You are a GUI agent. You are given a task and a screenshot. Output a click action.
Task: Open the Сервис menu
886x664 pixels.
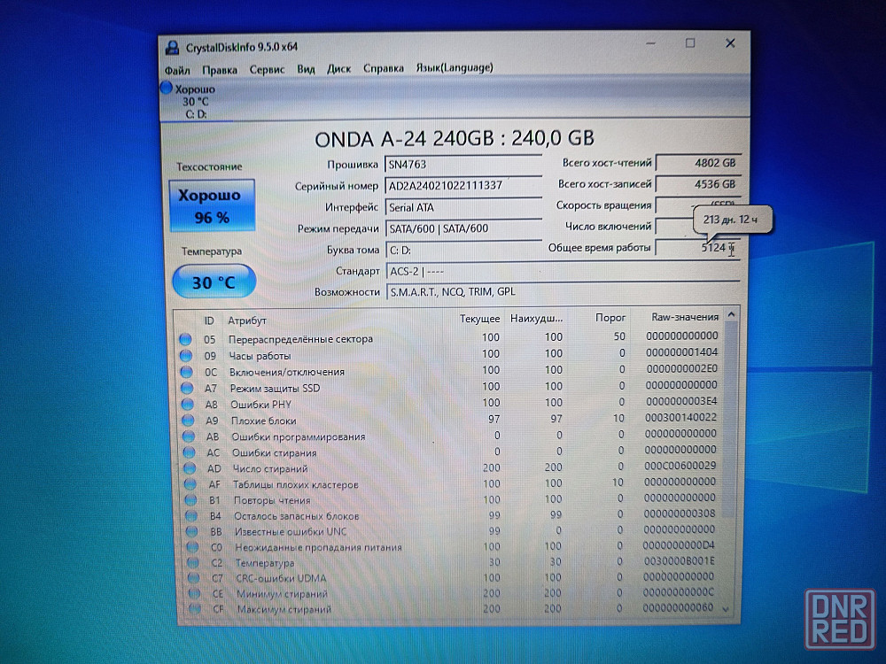[267, 69]
